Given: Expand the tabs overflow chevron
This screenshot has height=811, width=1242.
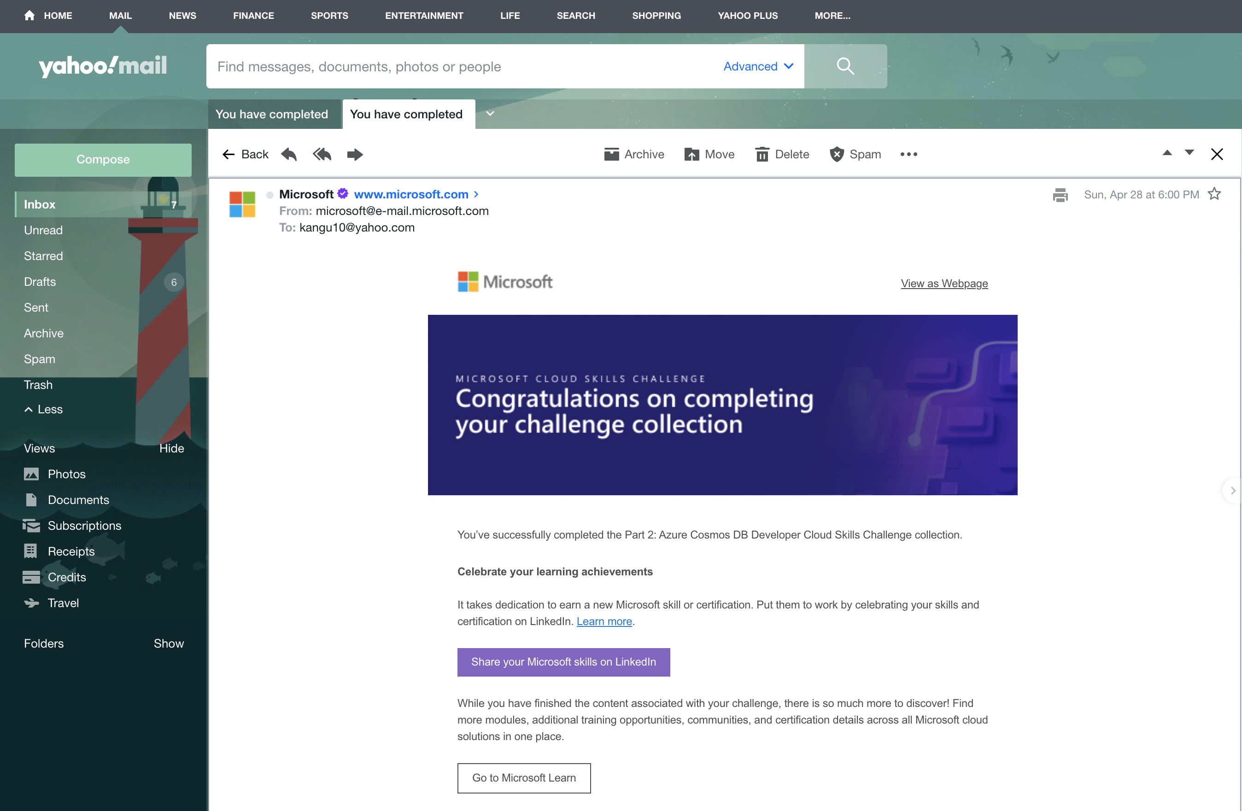Looking at the screenshot, I should pyautogui.click(x=490, y=113).
